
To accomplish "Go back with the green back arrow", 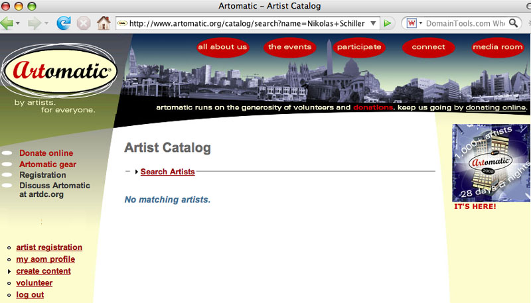I will tap(7, 23).
